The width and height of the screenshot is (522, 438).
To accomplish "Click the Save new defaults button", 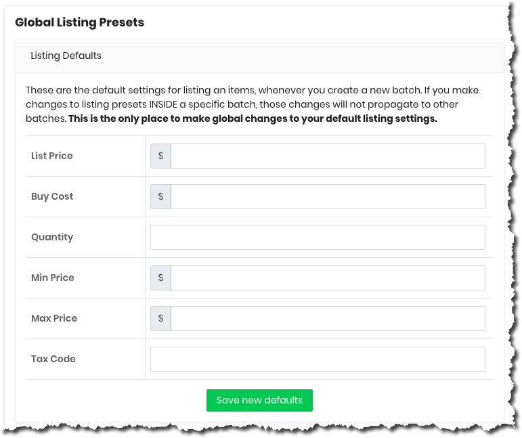I will coord(259,400).
